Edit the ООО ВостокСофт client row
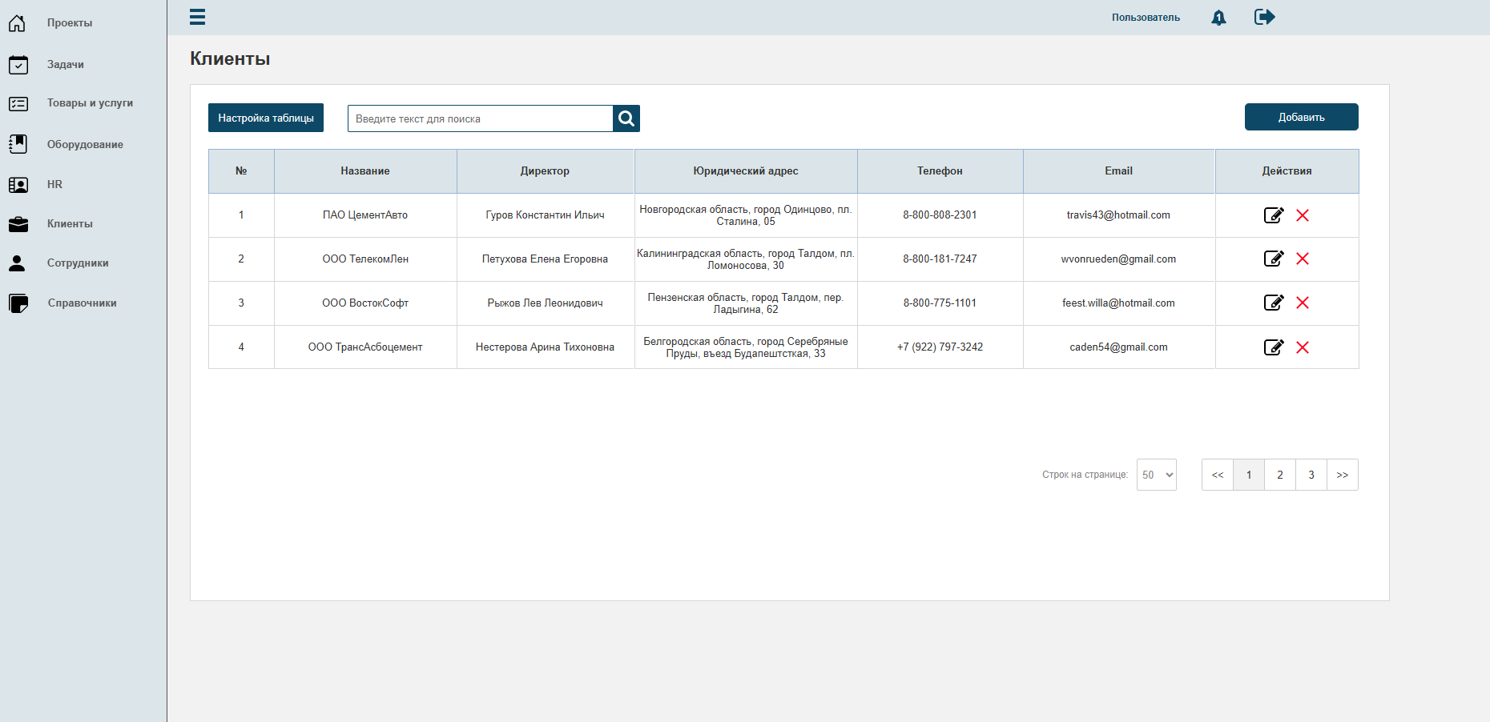The image size is (1490, 722). pos(1274,303)
